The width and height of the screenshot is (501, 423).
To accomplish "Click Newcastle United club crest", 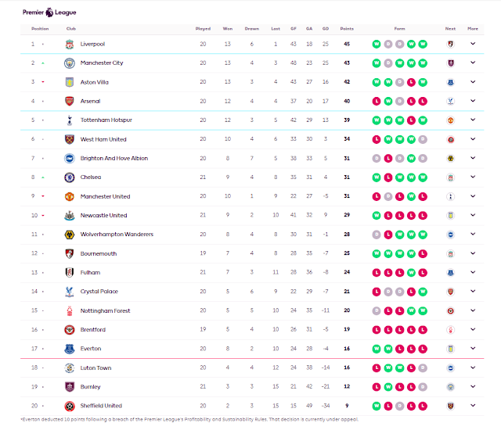I will click(70, 216).
